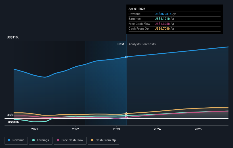
Task: Toggle the Revenue legend series
Action: 16,140
